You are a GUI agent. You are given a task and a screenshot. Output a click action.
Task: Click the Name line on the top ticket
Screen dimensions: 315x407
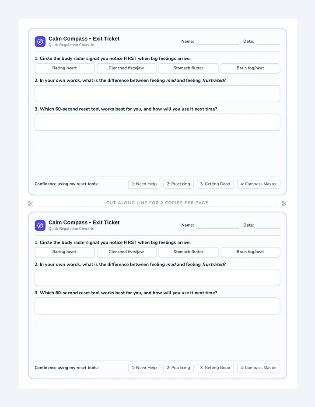[x=217, y=42]
